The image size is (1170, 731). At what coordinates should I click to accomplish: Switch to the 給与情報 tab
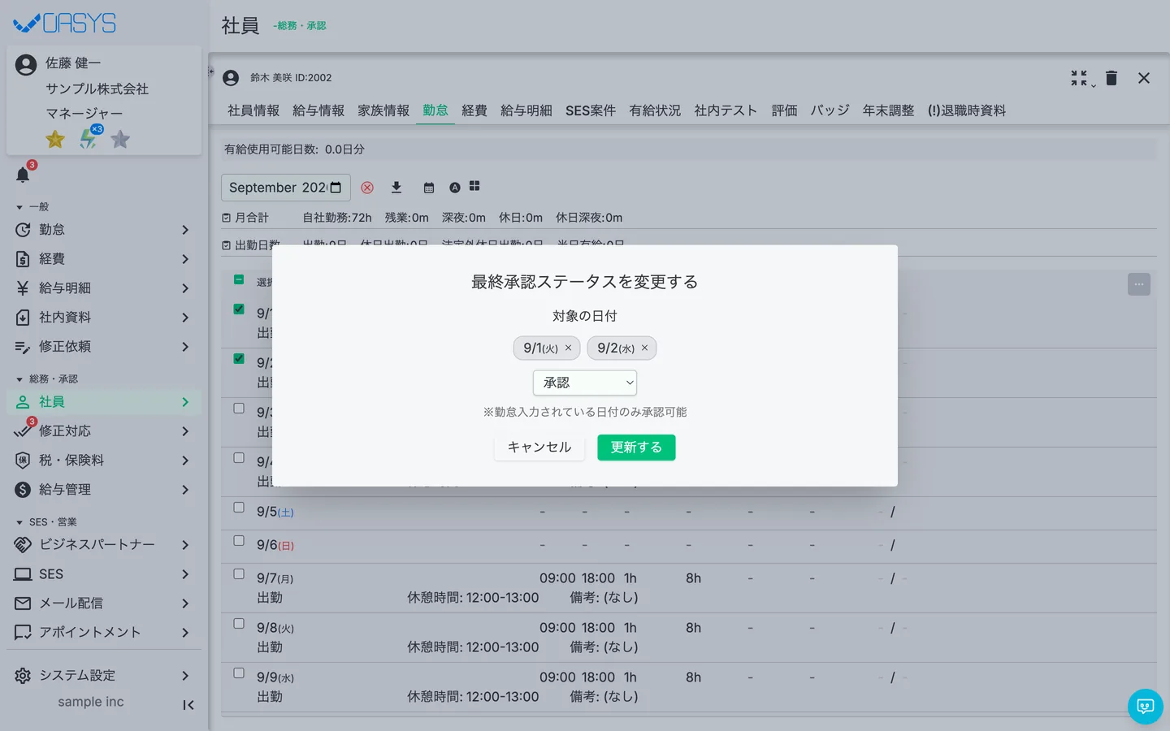tap(318, 110)
